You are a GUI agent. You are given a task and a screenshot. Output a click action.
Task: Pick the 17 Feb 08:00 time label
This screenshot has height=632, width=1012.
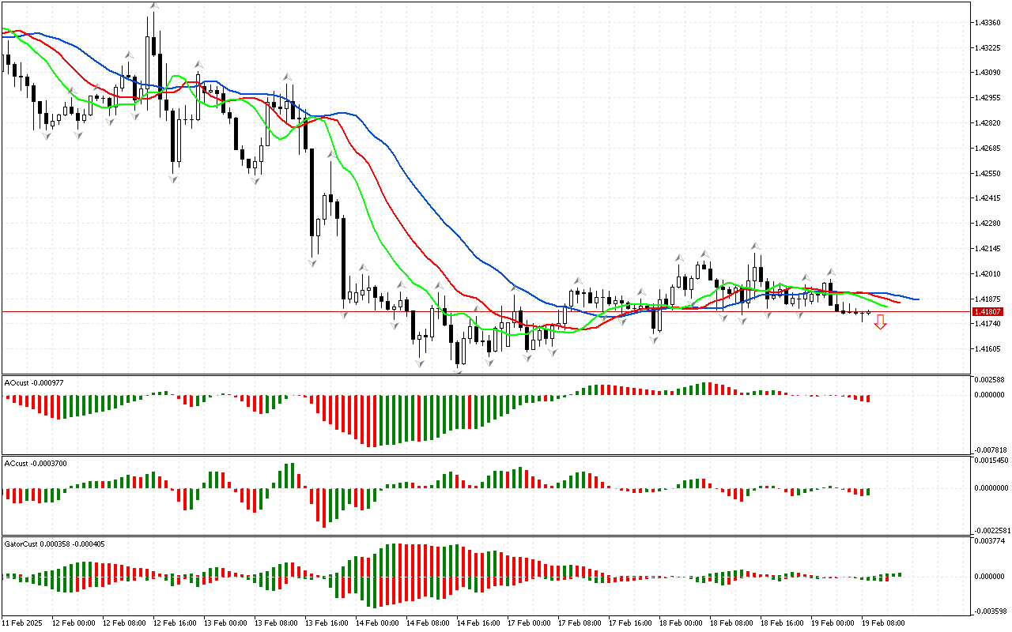pos(580,623)
